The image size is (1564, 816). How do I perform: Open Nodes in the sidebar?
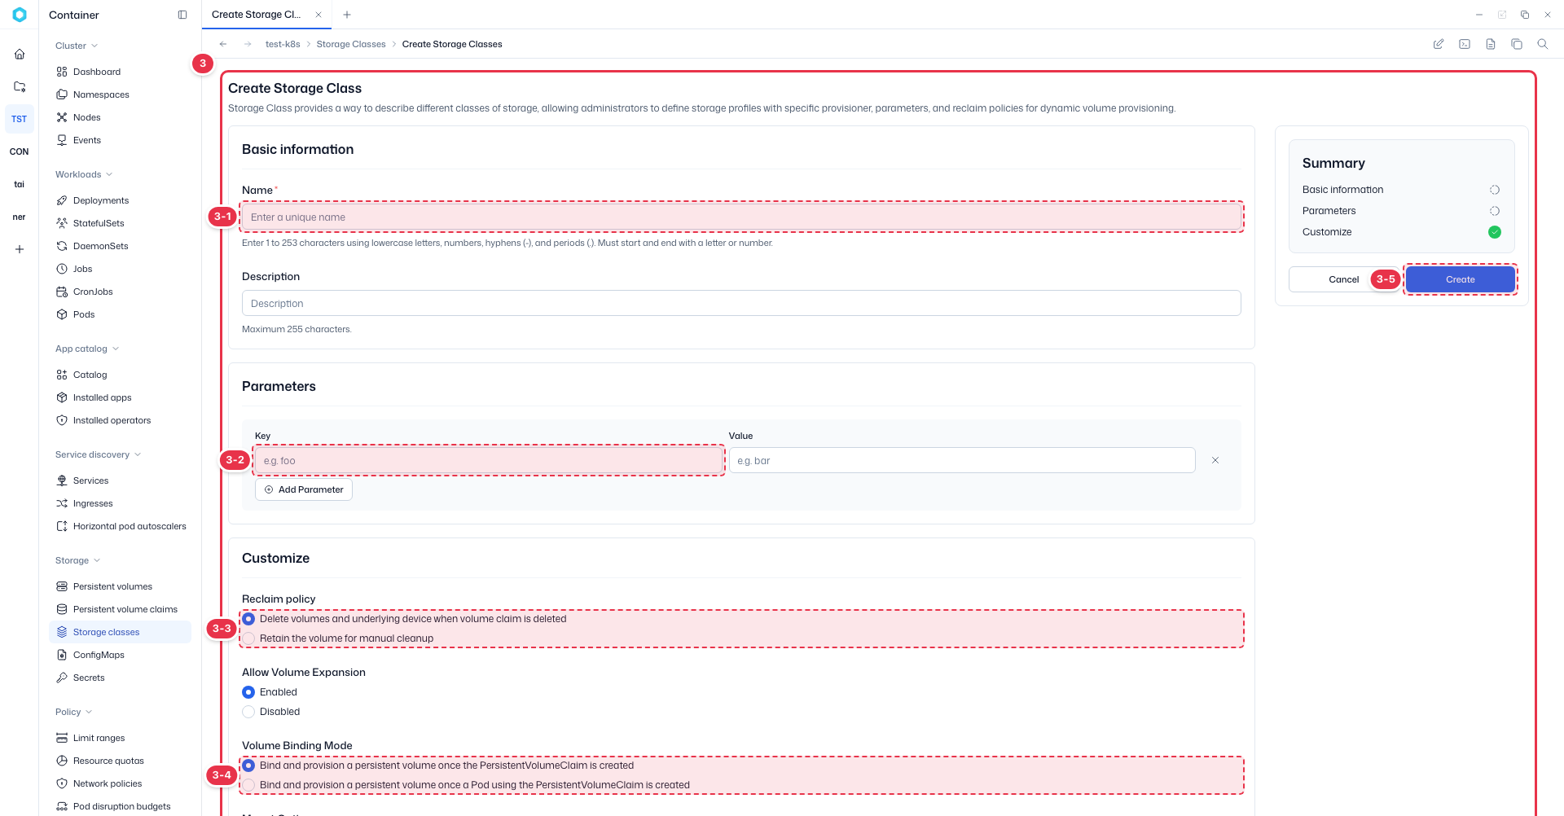(87, 117)
